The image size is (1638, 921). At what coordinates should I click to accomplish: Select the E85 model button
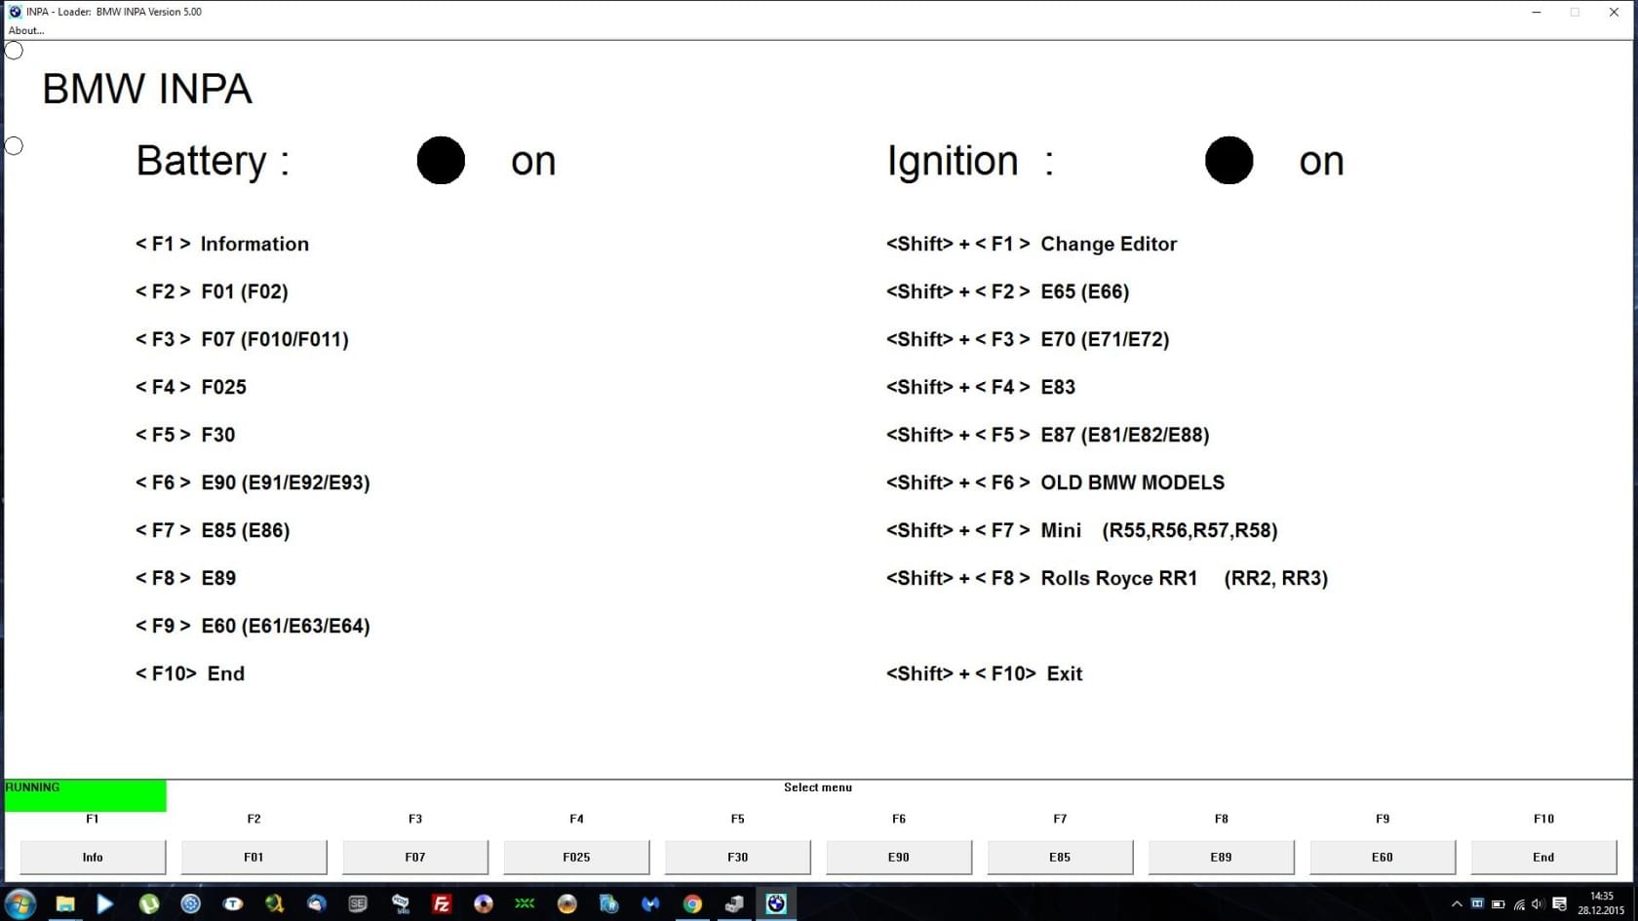(1060, 857)
